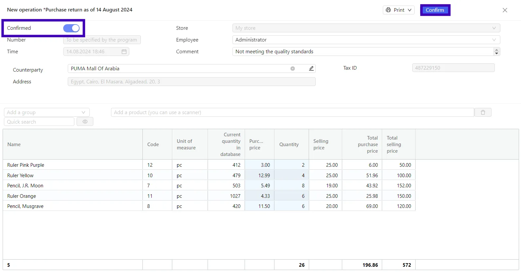Open the Employee dropdown

click(366, 40)
